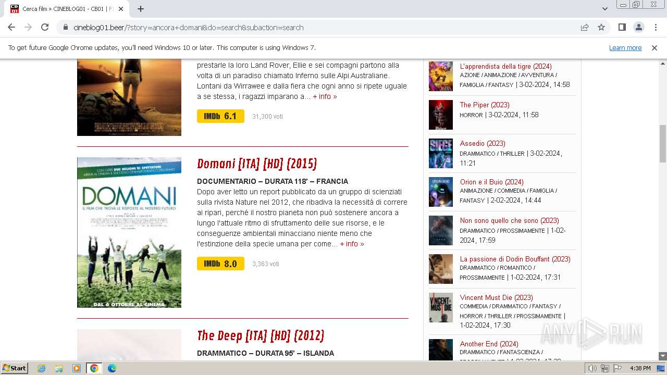Open Domani [ITA] [HD] (2015) title
This screenshot has height=375, width=667.
[x=257, y=164]
